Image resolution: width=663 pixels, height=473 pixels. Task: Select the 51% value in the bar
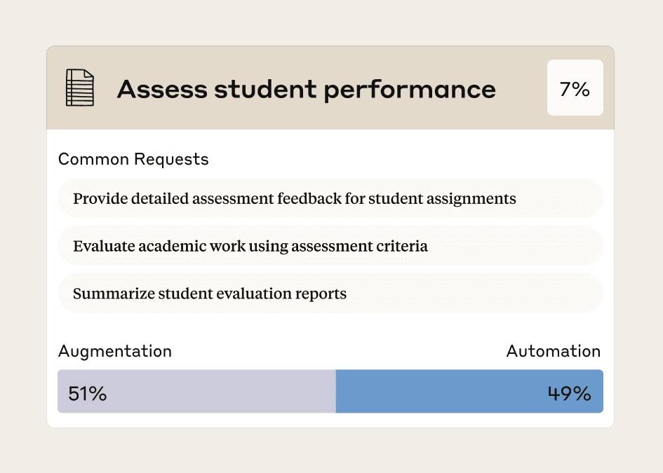coord(88,393)
